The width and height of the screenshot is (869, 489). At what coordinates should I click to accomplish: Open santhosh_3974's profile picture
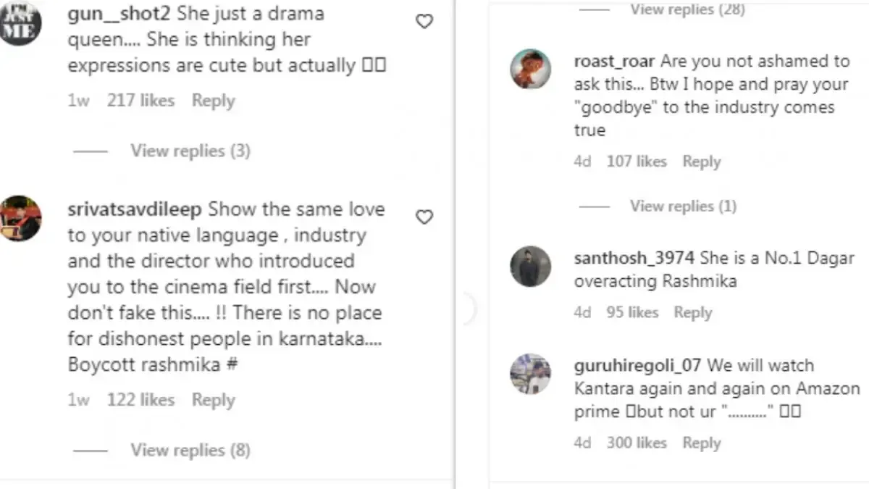(x=531, y=267)
